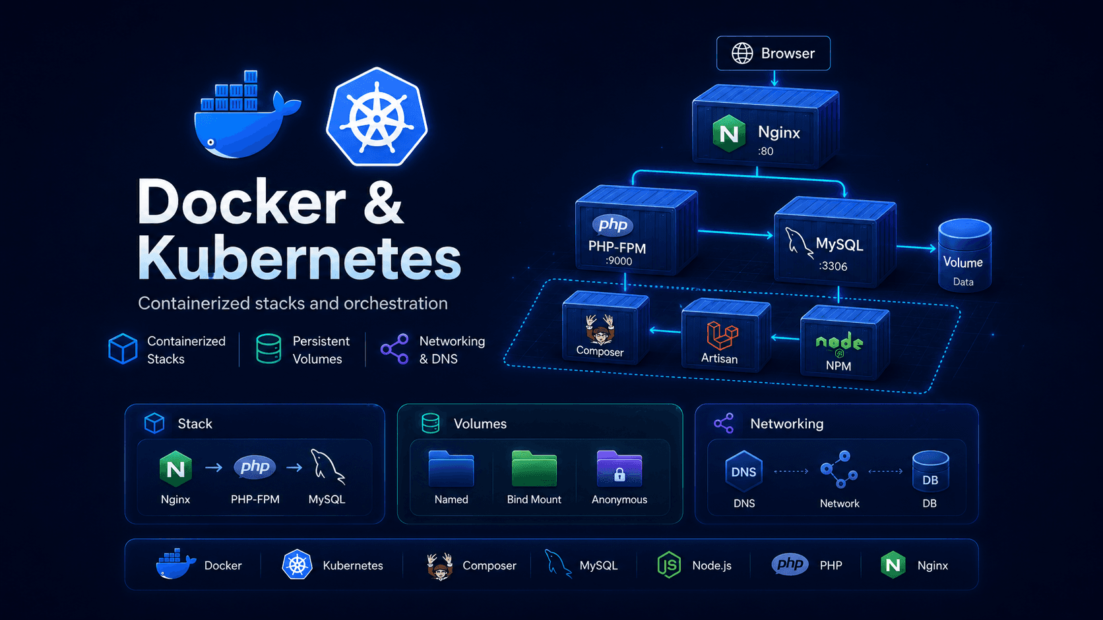1103x620 pixels.
Task: Click the Network graph icon in Networking panel
Action: pos(839,470)
